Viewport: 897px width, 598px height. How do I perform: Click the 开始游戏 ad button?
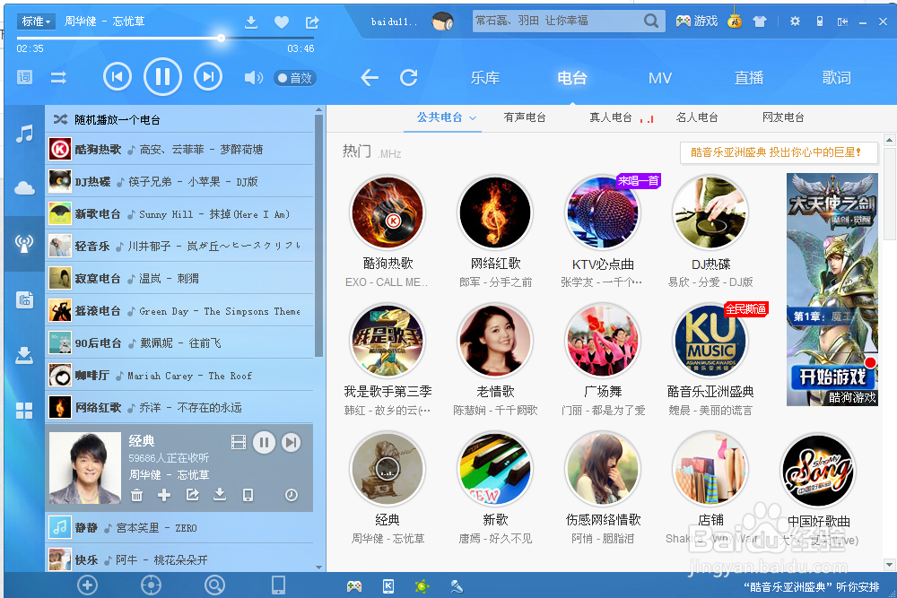pos(832,377)
